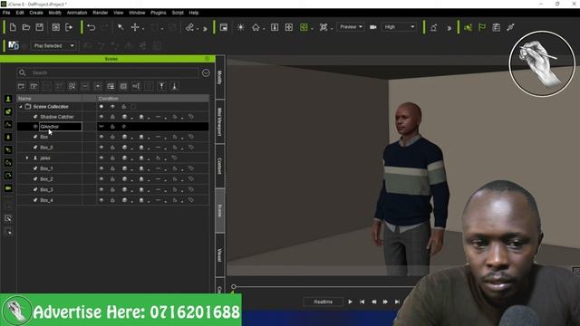Open the circled chevron next to search field
The image size is (580, 326).
pos(206,72)
